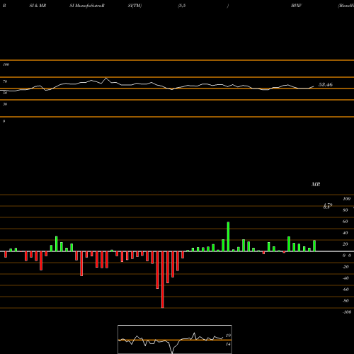This screenshot has height=354, width=354.
Task: Click the RSI axis label 70
Action: pos(5,81)
